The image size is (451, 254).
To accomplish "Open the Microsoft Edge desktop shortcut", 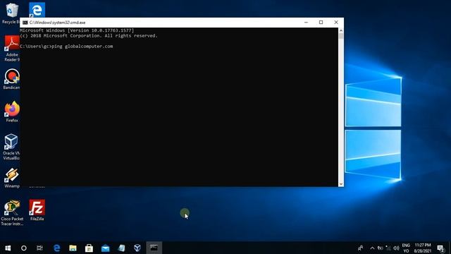I will tap(37, 10).
